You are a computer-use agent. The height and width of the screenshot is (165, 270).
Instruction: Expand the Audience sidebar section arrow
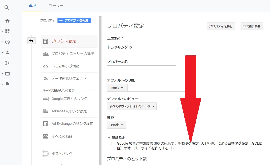(x=2, y=52)
